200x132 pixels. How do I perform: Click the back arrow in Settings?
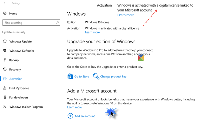tap(5, 3)
